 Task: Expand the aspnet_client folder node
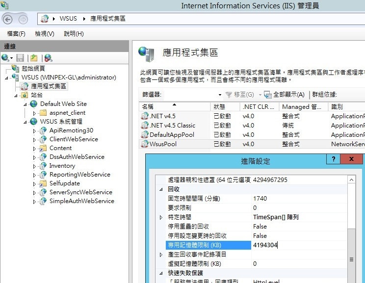34,113
